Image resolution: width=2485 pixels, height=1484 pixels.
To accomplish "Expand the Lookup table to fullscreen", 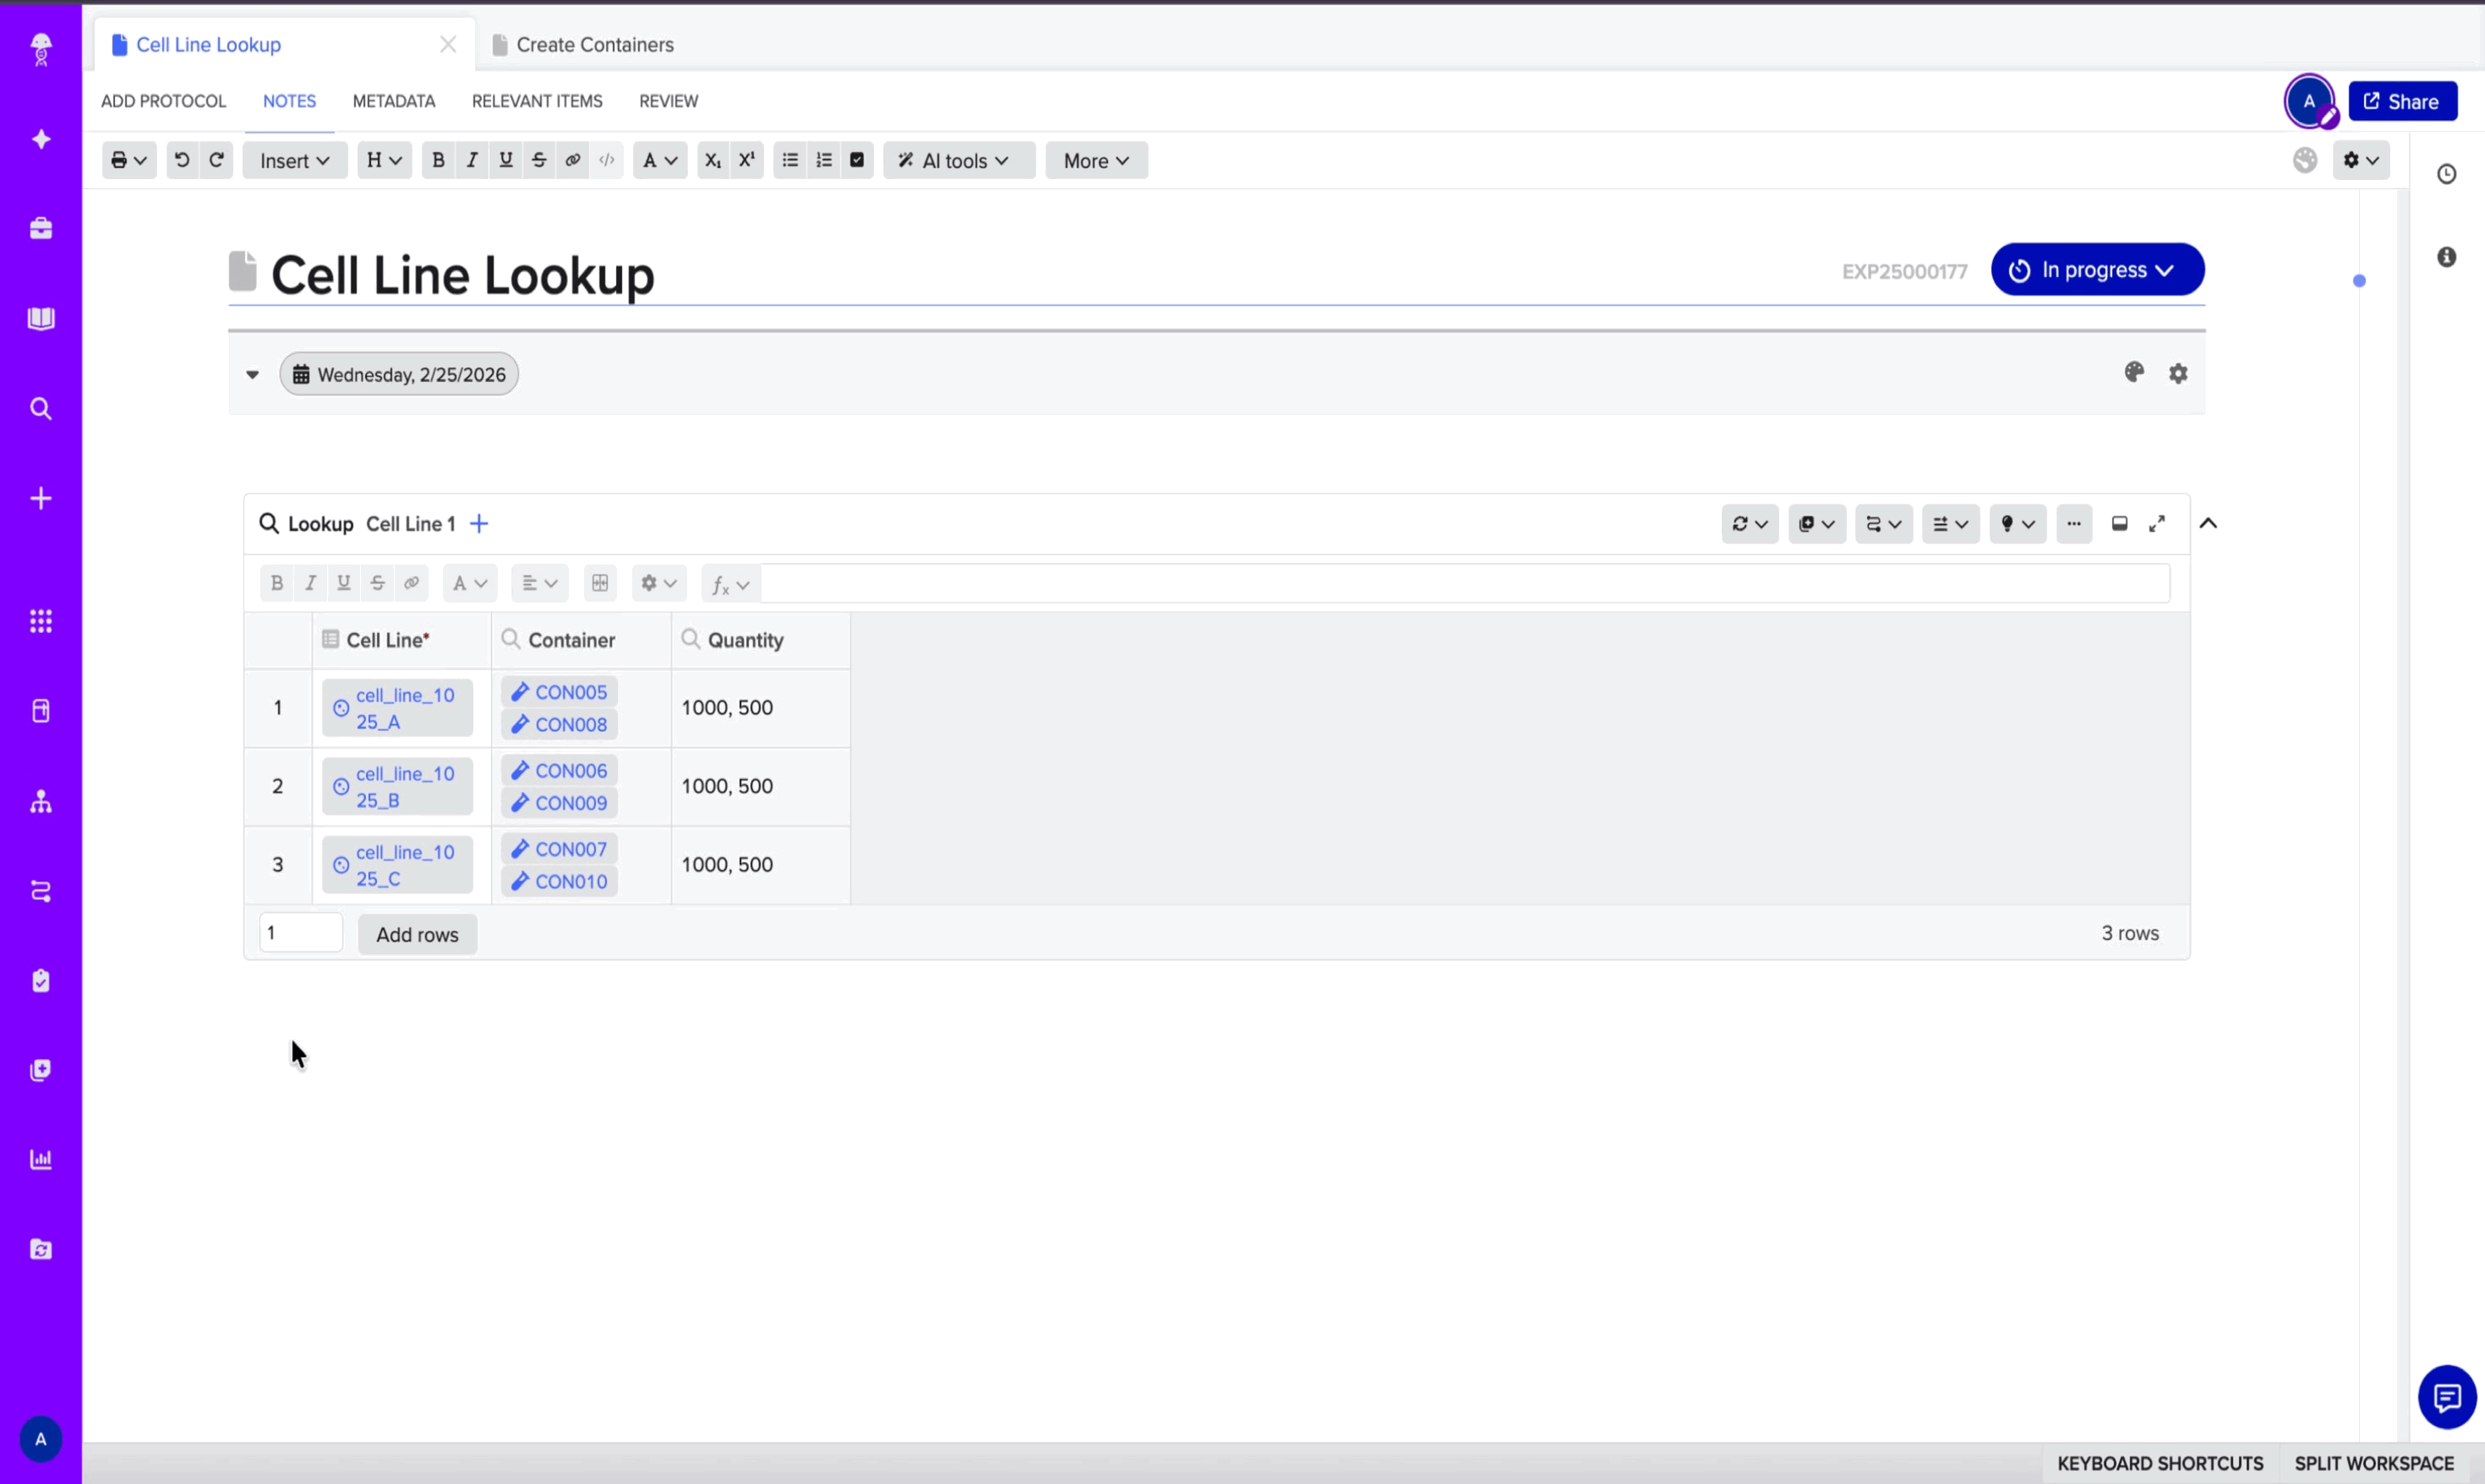I will point(2157,523).
